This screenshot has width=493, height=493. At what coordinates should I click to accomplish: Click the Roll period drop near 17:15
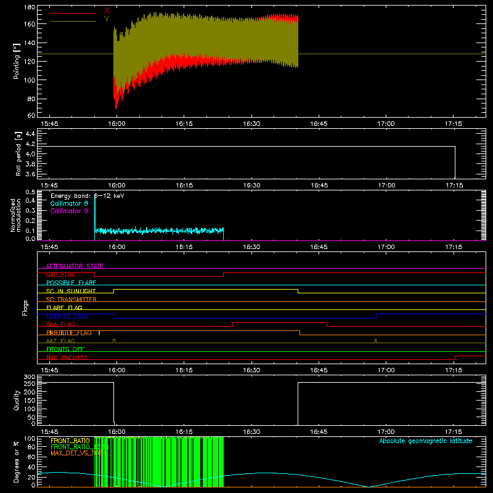point(455,162)
